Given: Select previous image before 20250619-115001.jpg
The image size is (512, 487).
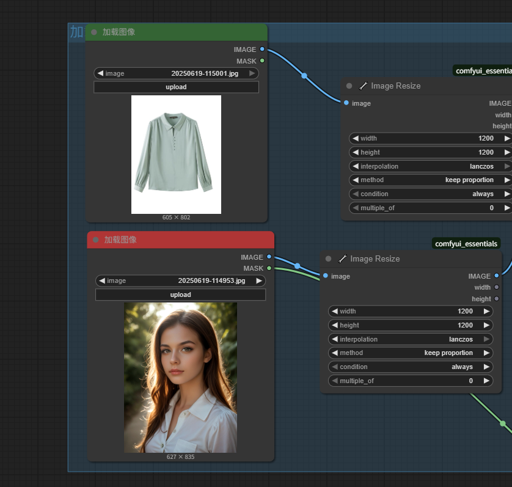Looking at the screenshot, I should click(100, 73).
